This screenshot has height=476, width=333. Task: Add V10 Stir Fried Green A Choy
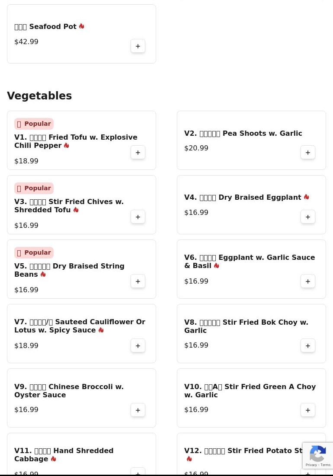pyautogui.click(x=308, y=410)
